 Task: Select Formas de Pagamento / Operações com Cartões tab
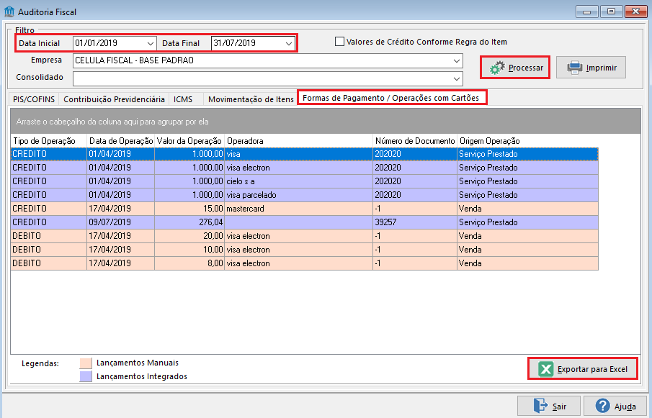click(x=391, y=98)
